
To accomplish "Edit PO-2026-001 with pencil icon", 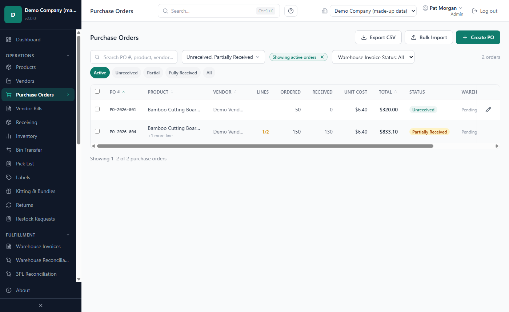I will [x=488, y=110].
